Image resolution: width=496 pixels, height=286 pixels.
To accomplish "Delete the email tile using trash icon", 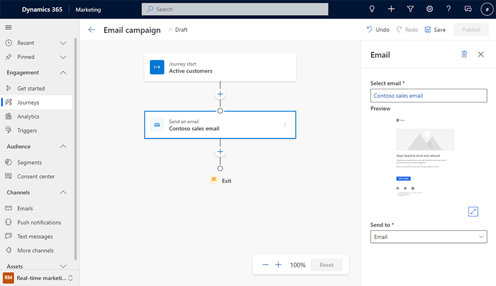I will pyautogui.click(x=464, y=54).
